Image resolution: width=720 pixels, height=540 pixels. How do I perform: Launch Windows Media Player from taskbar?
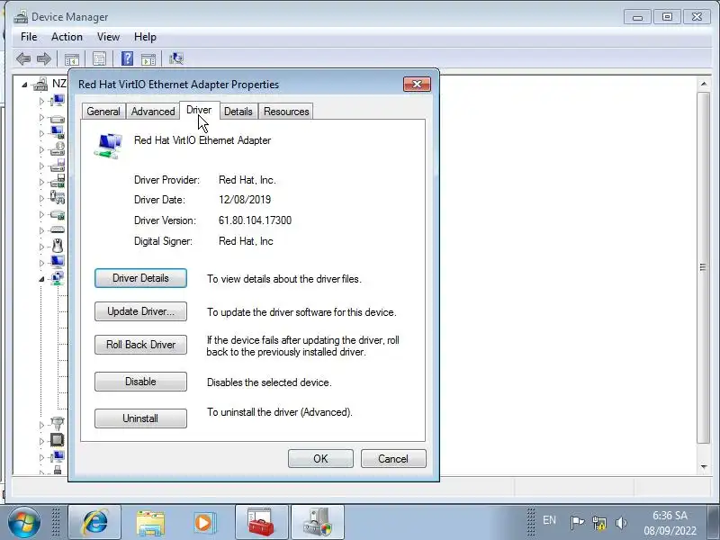point(204,523)
